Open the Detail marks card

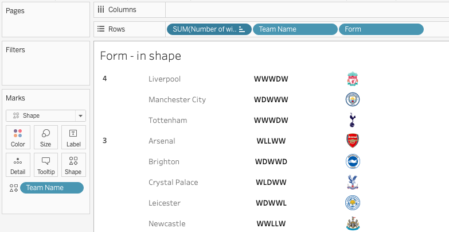pyautogui.click(x=18, y=165)
